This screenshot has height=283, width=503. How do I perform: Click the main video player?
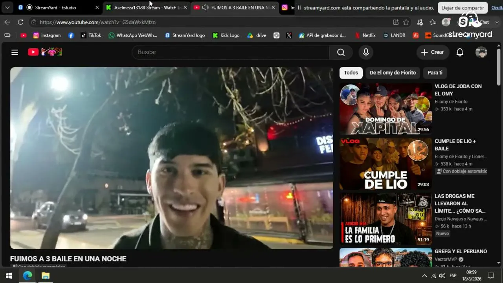172,158
